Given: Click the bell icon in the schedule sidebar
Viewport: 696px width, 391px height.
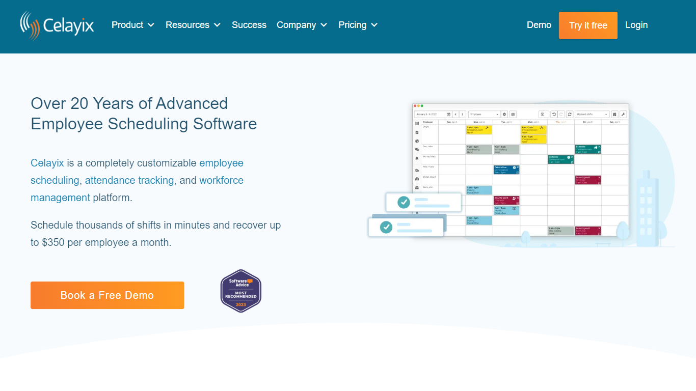Looking at the screenshot, I should point(417,158).
